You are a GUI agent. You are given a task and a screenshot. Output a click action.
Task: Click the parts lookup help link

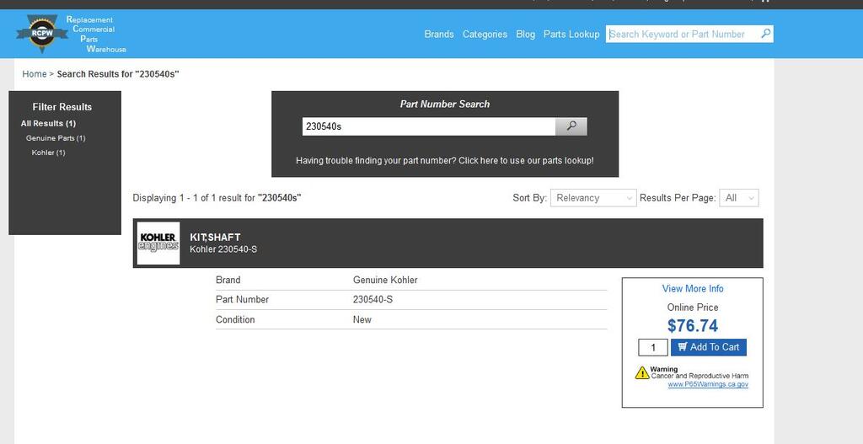point(445,161)
